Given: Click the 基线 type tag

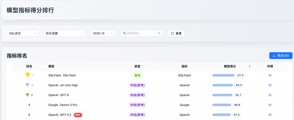Looking at the screenshot, I should 137,75.
